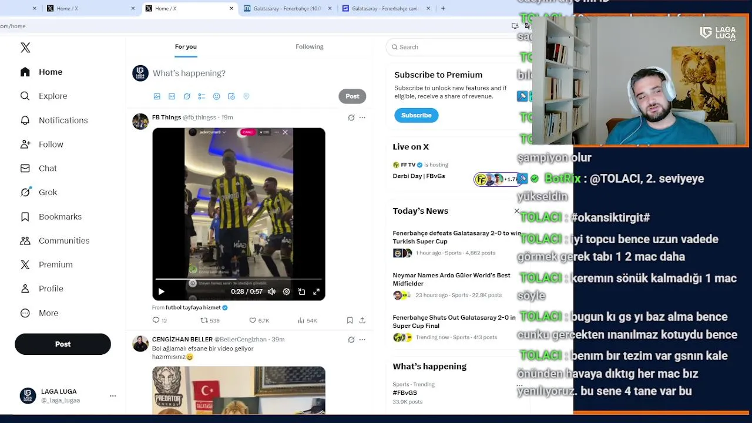The width and height of the screenshot is (752, 423).
Task: Open more options on CENGİZHAN BELLER post
Action: click(362, 340)
